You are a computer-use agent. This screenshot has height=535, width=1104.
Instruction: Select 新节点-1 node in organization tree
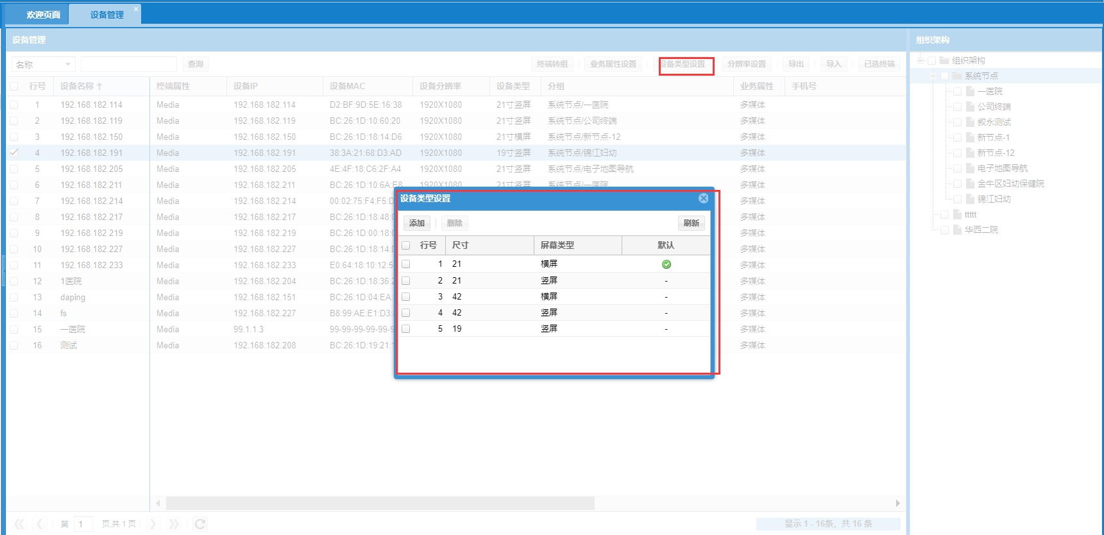point(993,137)
